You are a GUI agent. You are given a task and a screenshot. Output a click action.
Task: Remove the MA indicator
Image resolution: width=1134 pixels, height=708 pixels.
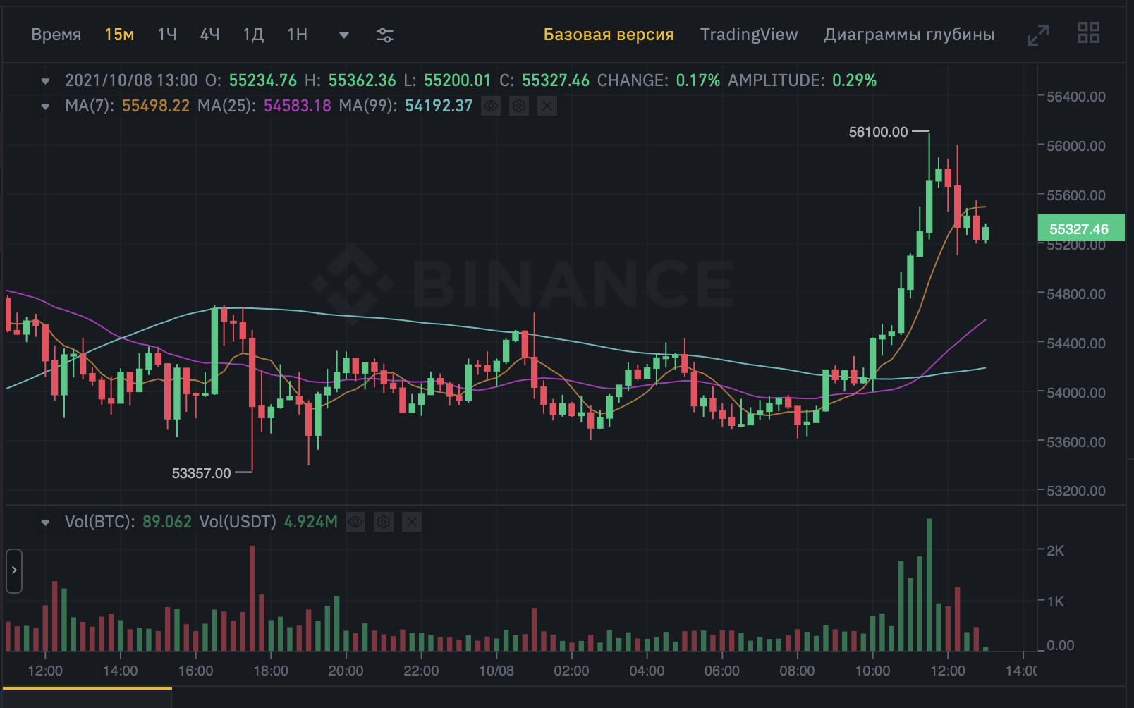[x=547, y=106]
